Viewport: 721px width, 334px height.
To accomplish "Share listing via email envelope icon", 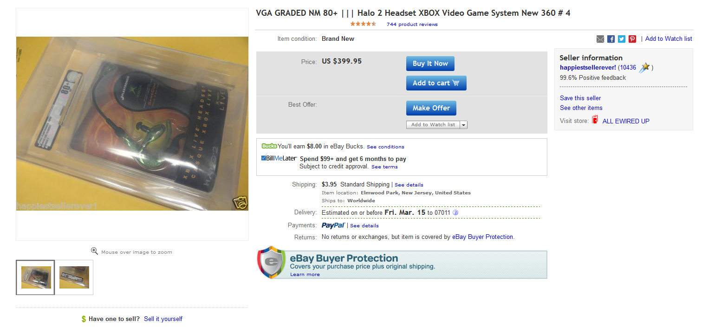I will (x=600, y=39).
